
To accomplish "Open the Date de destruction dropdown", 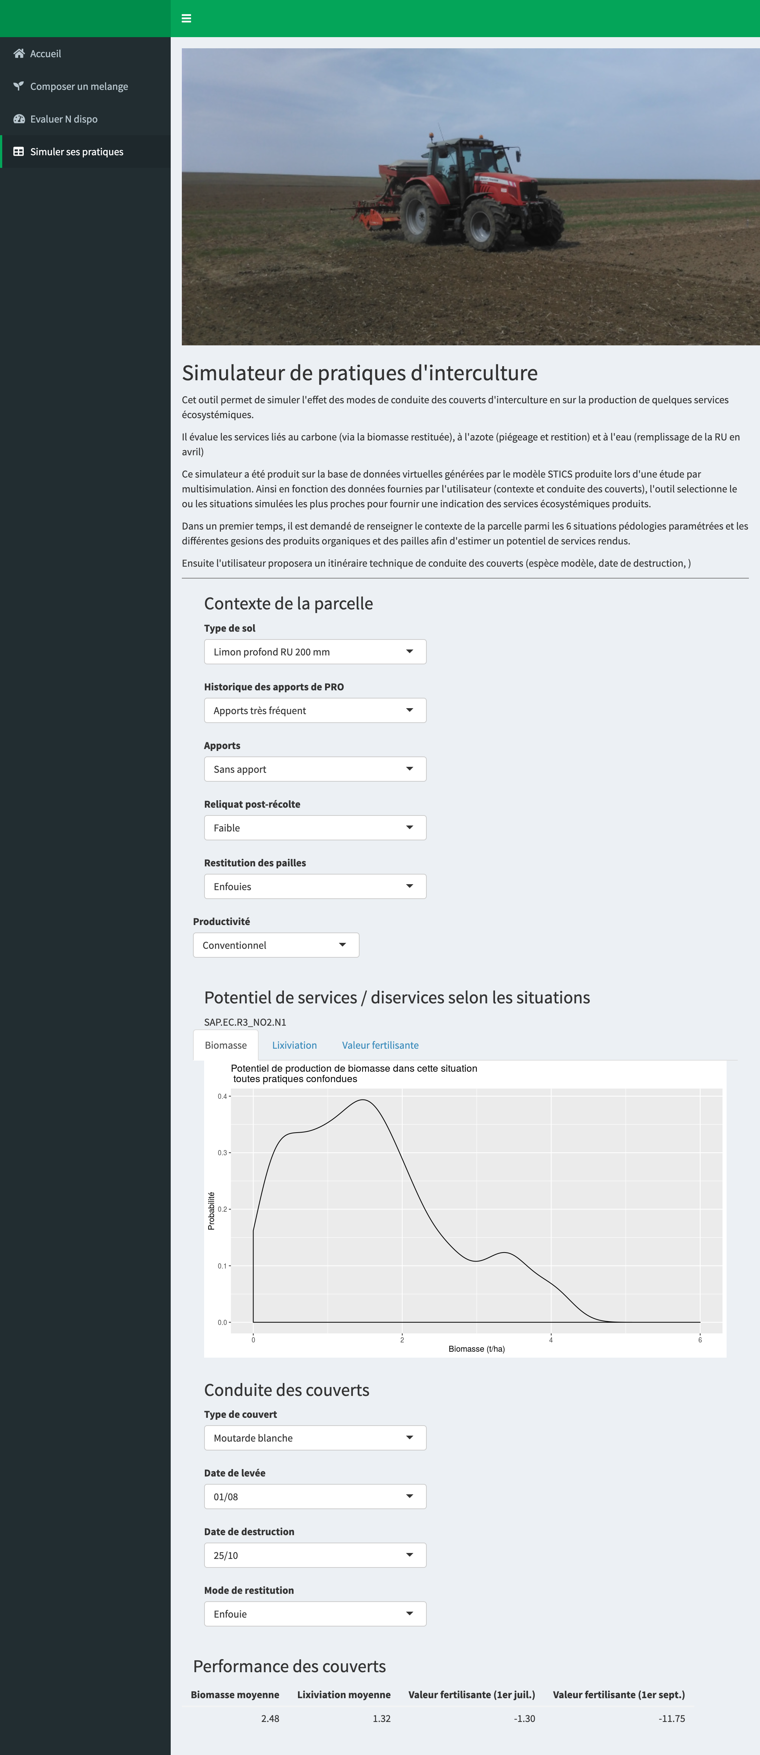I will pyautogui.click(x=315, y=1555).
